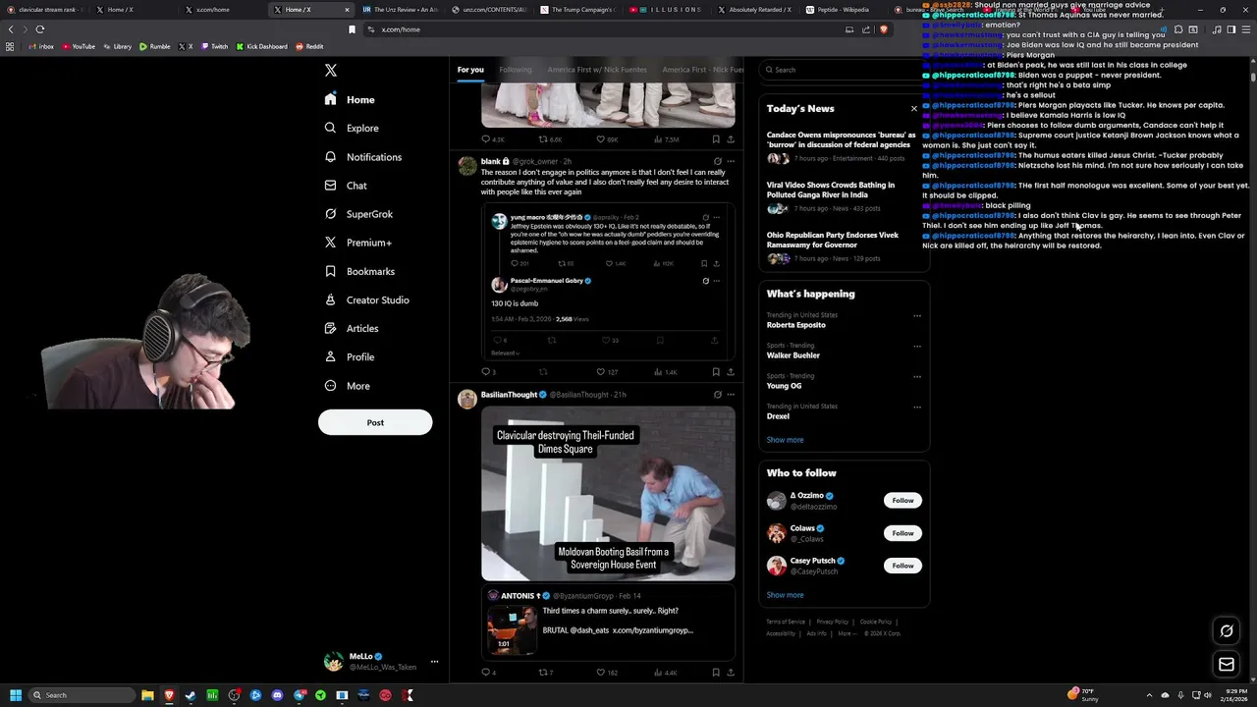Open Chat from the sidebar
The image size is (1257, 707).
(x=346, y=186)
